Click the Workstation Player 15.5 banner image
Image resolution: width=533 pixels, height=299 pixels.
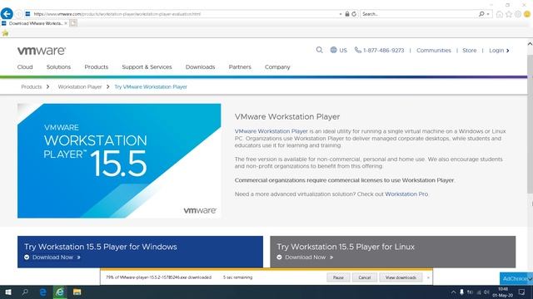tap(119, 160)
